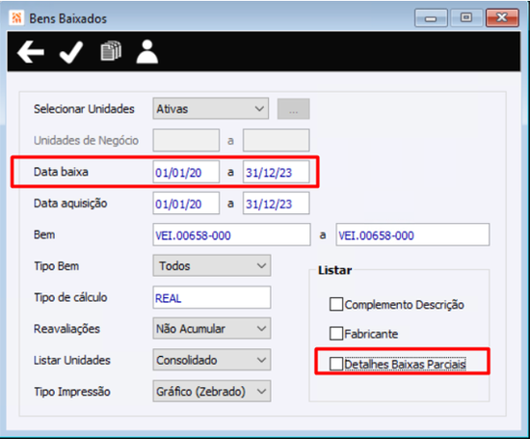
Task: Open the user profile icon
Action: pyautogui.click(x=147, y=51)
